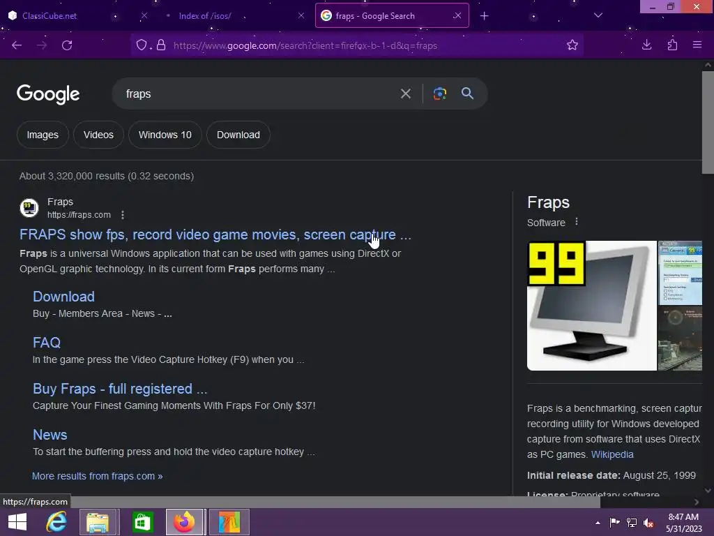Go to Google home via logo

(48, 94)
